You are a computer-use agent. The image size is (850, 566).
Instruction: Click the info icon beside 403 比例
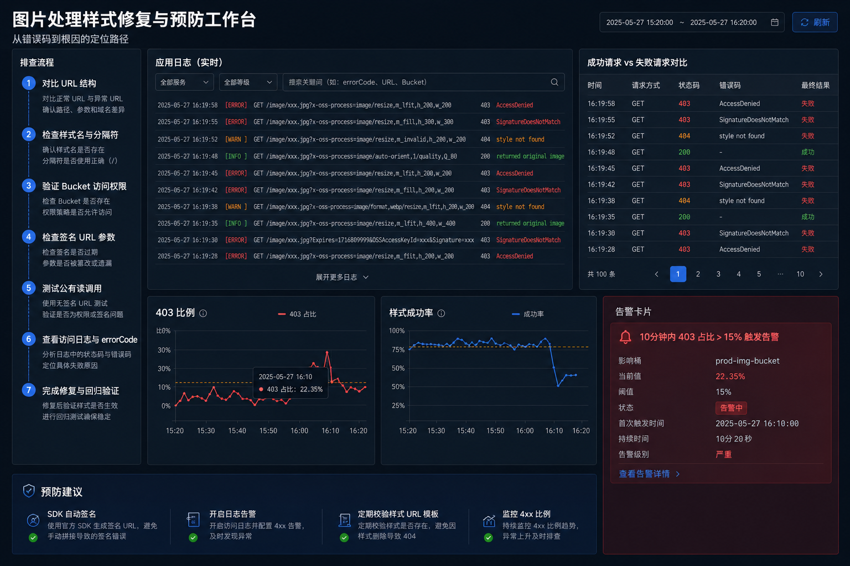point(203,313)
